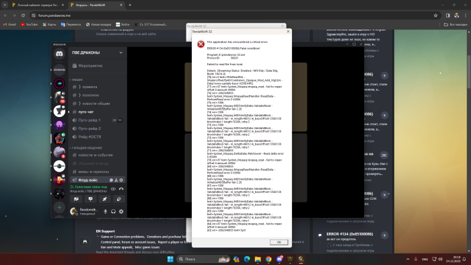Open the Перевести bookmark
This screenshot has height=265, width=471.
71,25
